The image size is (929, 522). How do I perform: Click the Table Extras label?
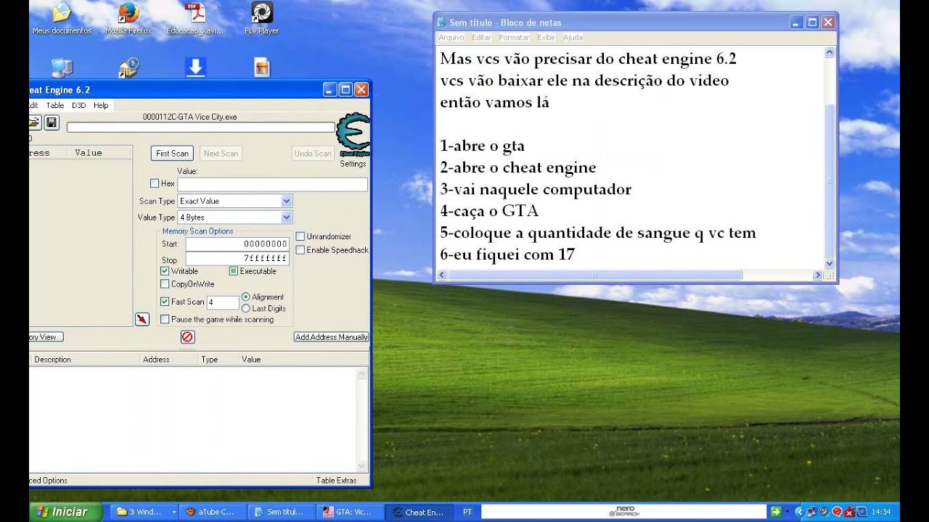coord(336,480)
